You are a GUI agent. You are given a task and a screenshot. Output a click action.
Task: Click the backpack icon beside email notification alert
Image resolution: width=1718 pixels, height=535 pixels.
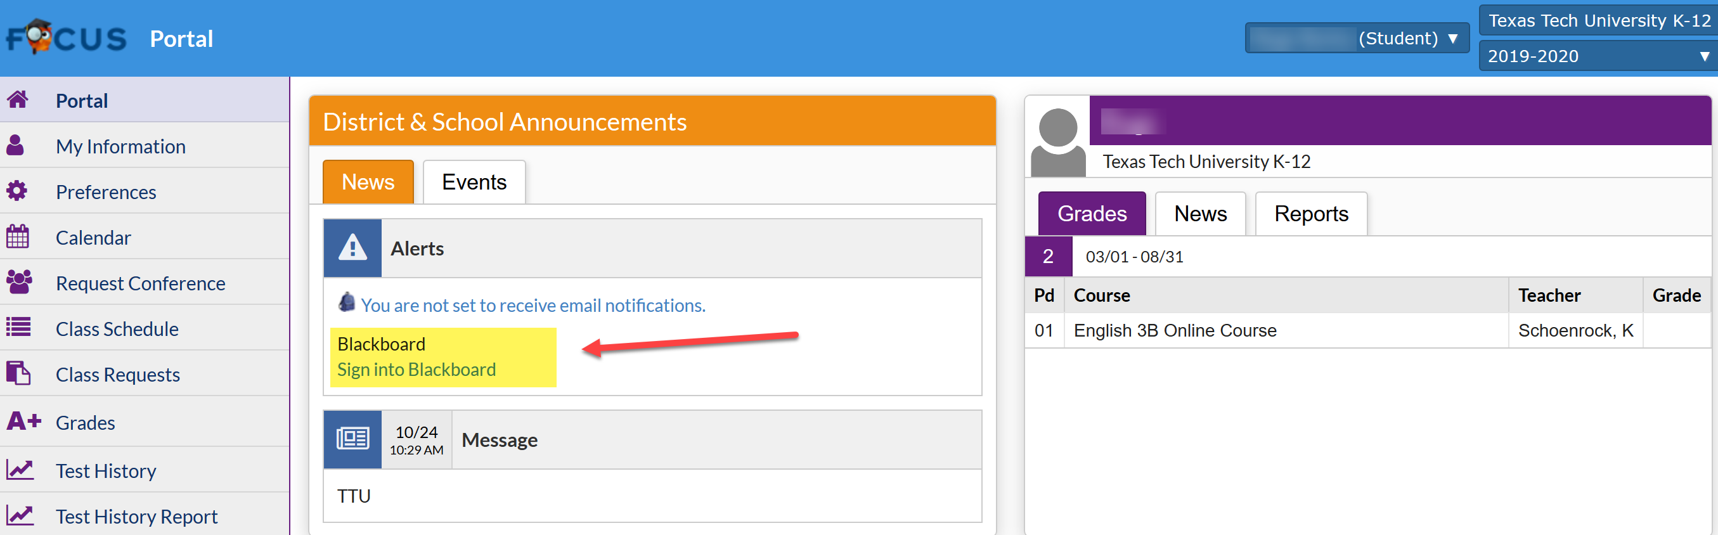[x=347, y=302]
